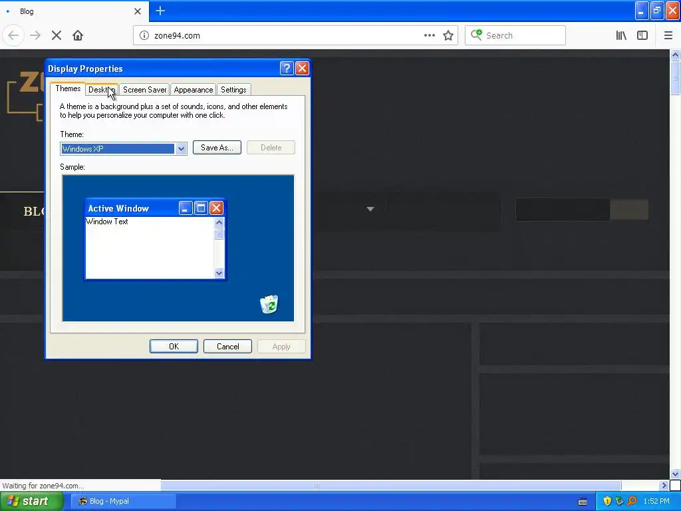Open a new browser tab
The image size is (681, 511).
coord(160,11)
